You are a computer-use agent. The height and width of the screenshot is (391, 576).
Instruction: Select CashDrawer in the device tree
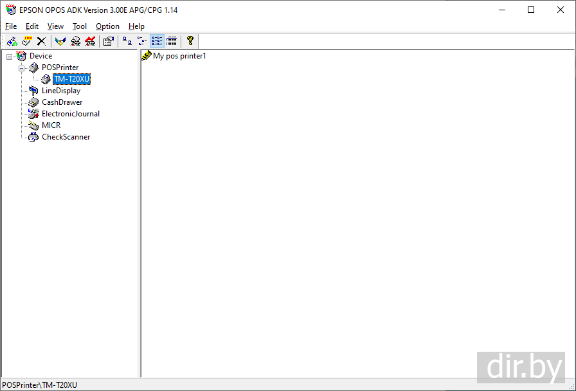[62, 102]
